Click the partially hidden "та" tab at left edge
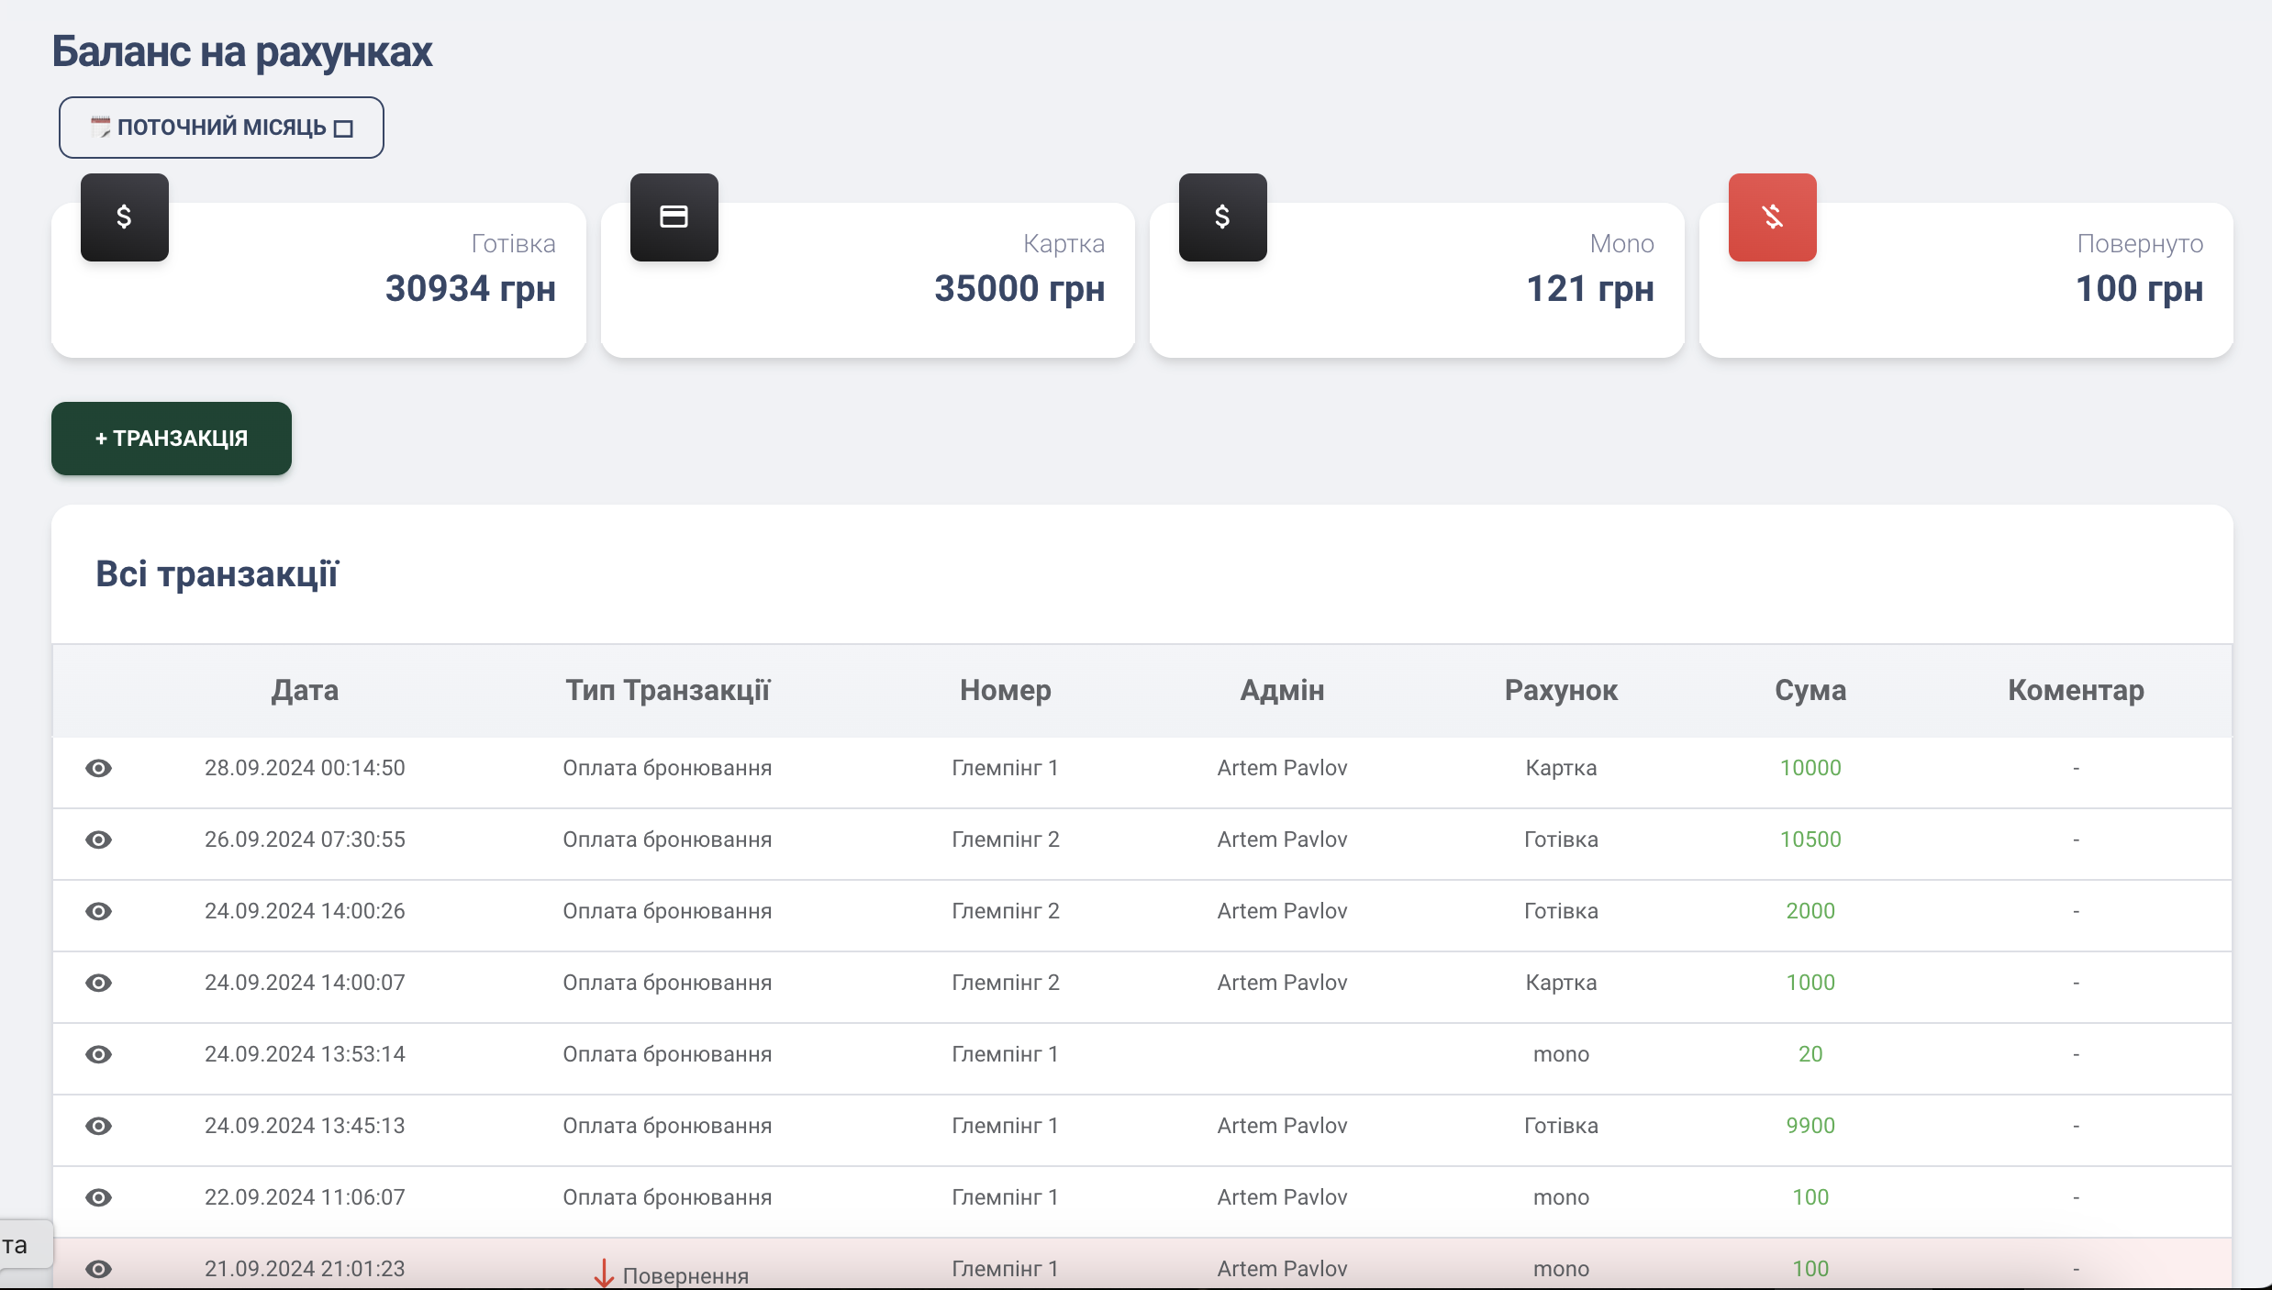 26,1244
